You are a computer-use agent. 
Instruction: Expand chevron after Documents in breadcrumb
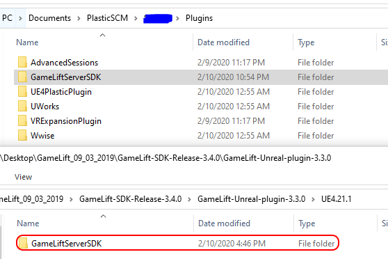79,18
